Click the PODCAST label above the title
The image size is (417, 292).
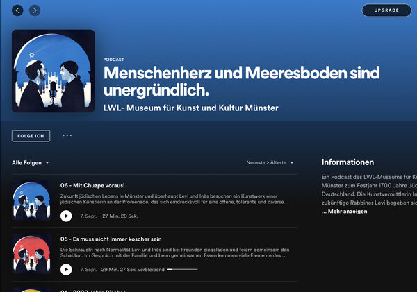(x=113, y=60)
